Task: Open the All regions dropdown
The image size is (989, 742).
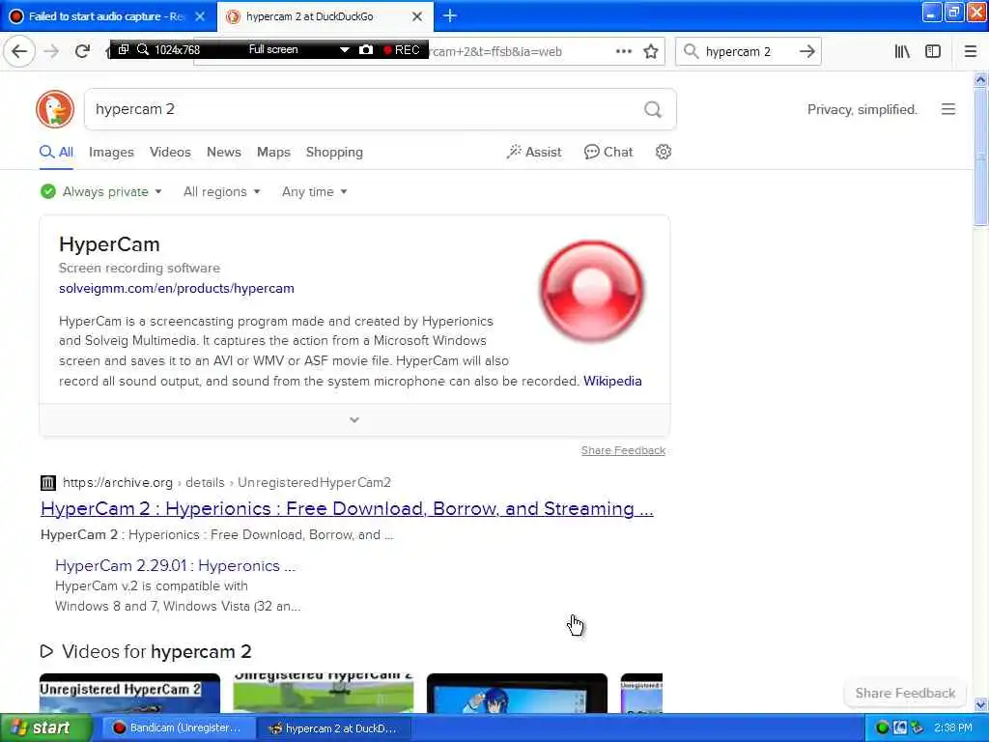Action: (221, 192)
